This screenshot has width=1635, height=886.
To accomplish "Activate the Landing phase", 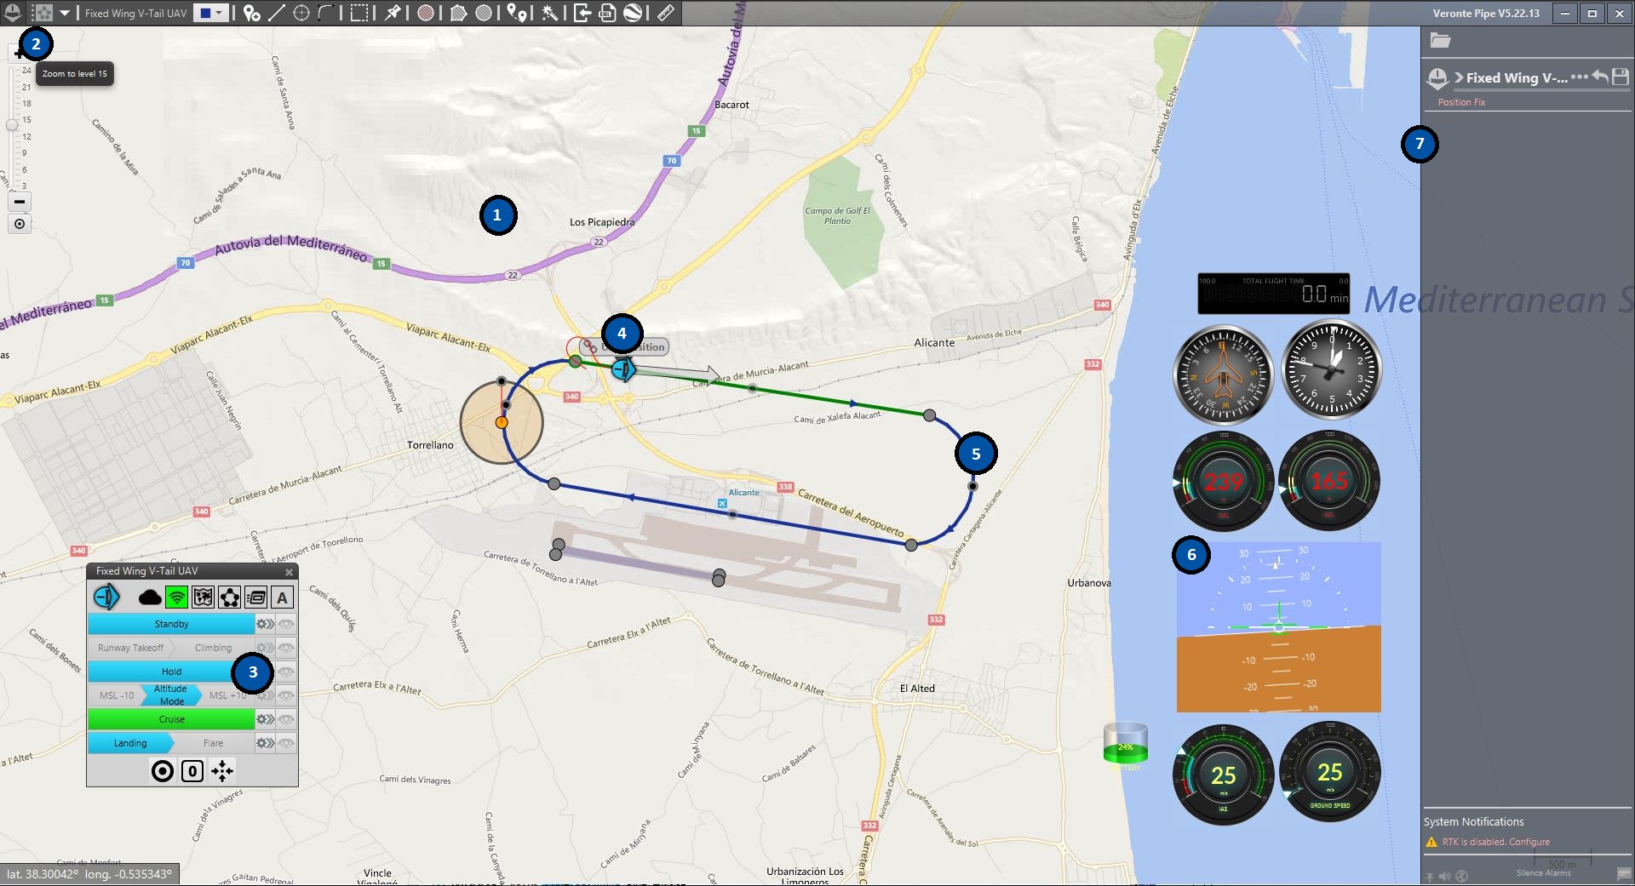I will tap(130, 743).
